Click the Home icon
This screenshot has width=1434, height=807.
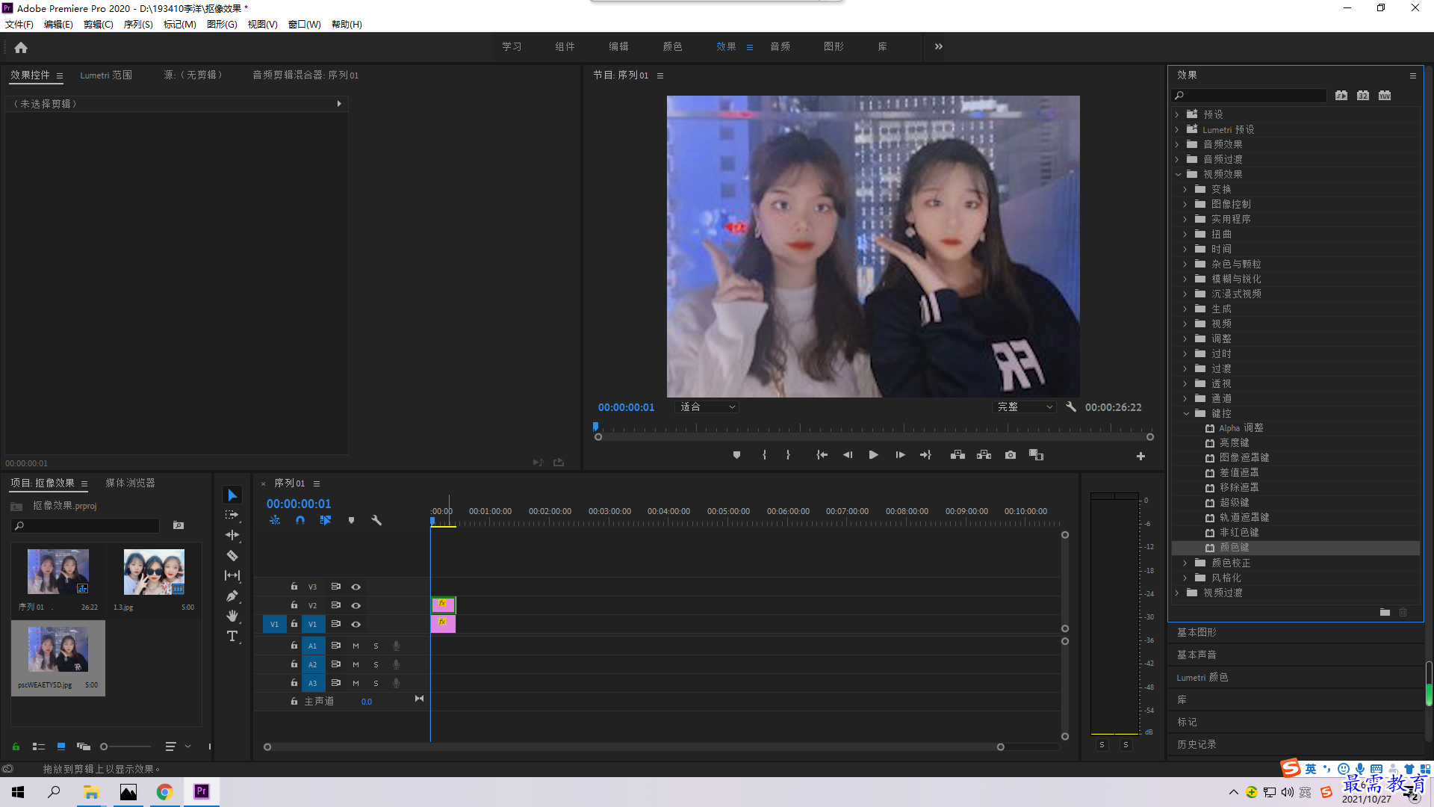(x=21, y=47)
